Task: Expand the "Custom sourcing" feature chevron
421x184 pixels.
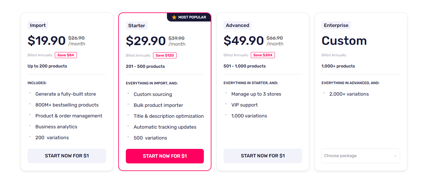Action: click(x=128, y=94)
